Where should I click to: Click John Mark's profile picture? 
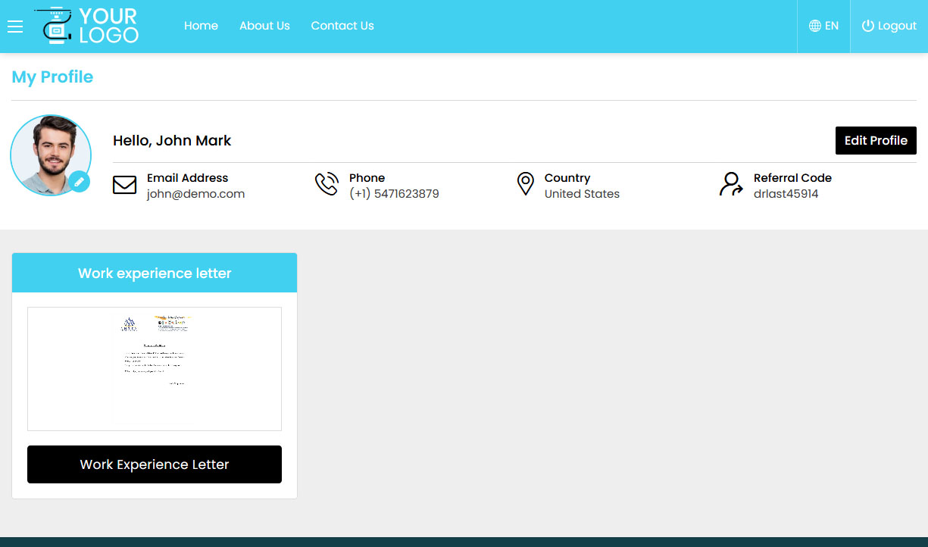[51, 155]
